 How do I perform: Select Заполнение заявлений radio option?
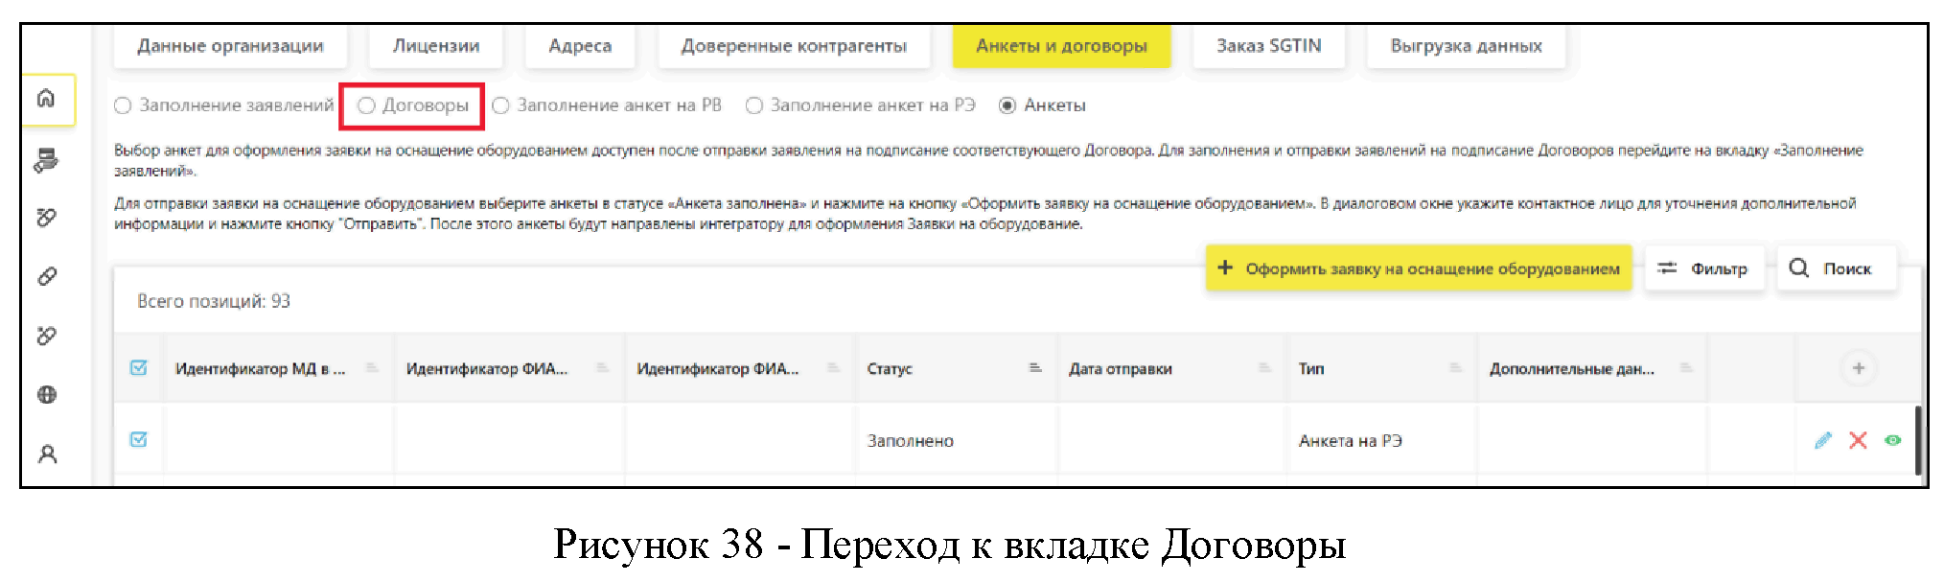click(x=123, y=105)
